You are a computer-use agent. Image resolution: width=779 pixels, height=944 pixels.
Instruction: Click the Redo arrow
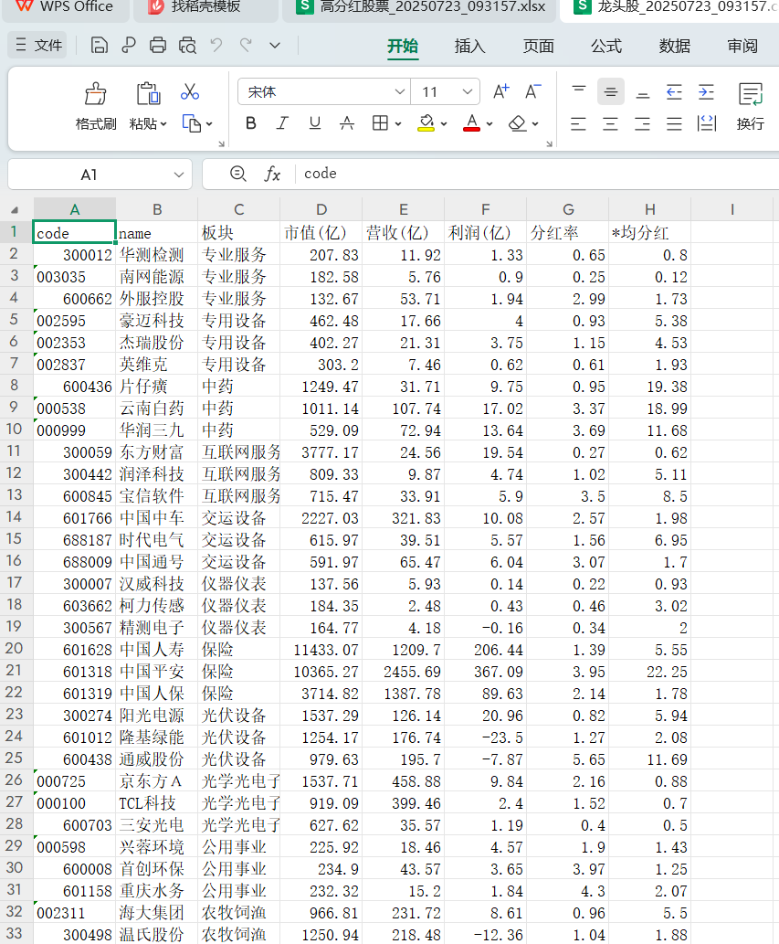(246, 45)
